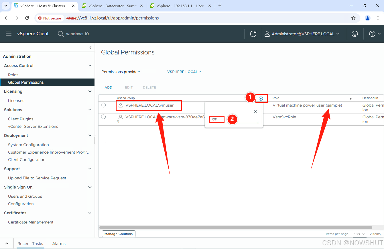Collapse the Licensing section
The width and height of the screenshot is (384, 249).
(x=90, y=91)
